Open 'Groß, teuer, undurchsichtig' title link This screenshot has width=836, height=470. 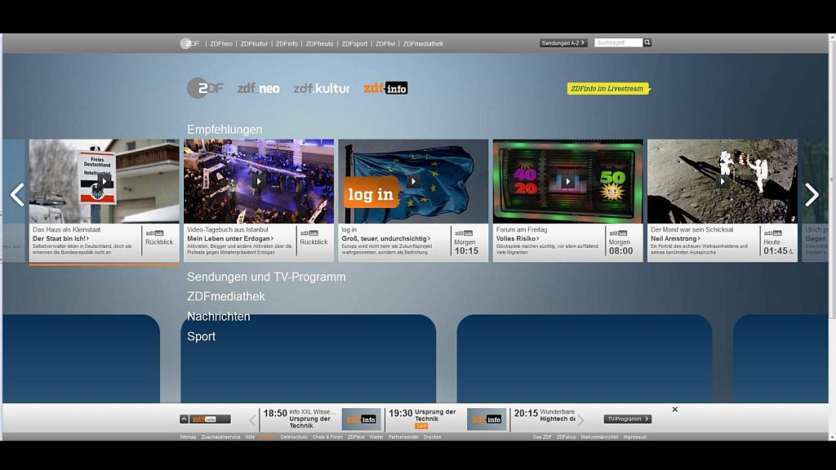[386, 239]
